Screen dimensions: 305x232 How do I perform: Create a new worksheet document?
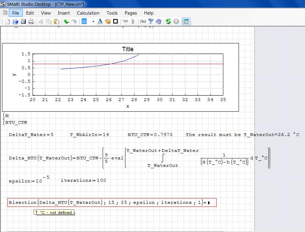7,21
